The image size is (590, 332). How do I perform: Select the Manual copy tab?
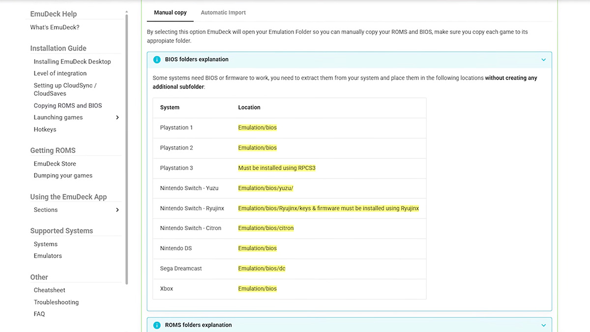coord(170,13)
